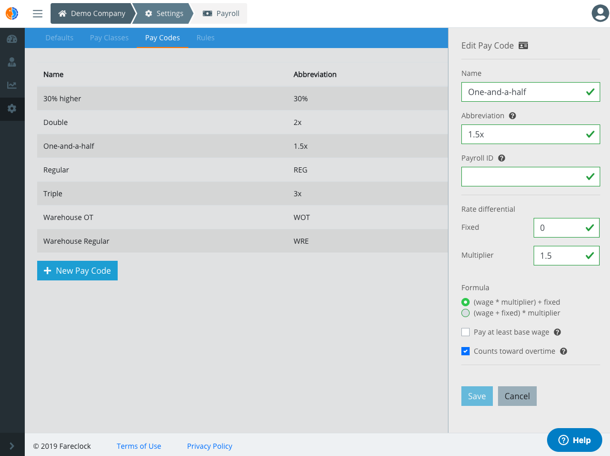Switch to the Rules tab
Screen dimensions: 610x456
pyautogui.click(x=205, y=38)
